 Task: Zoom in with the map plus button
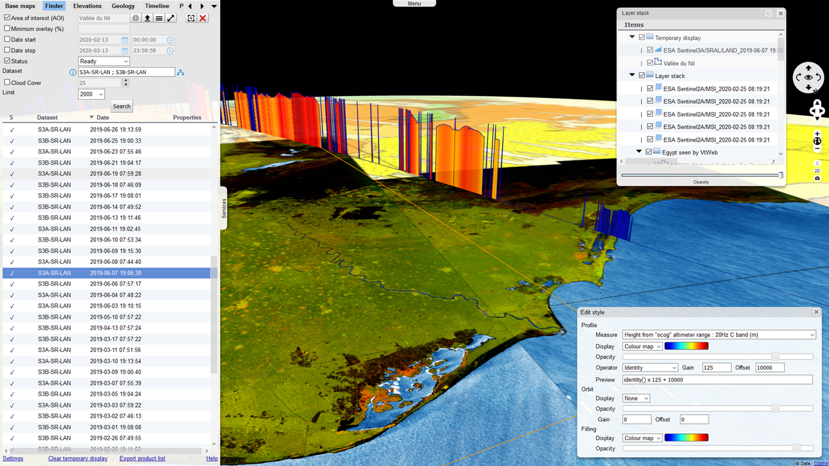[817, 134]
